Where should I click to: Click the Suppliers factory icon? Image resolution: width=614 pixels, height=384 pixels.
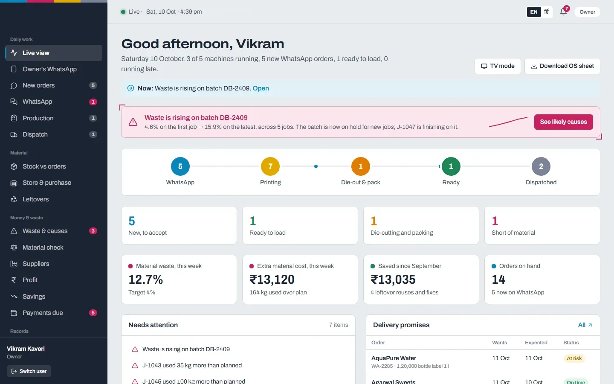click(14, 264)
